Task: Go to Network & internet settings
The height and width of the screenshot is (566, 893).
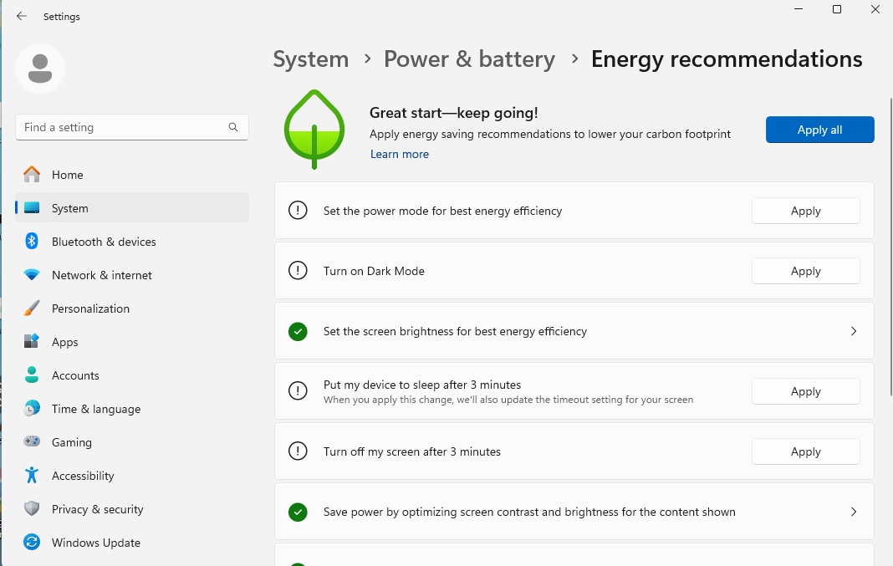Action: [x=132, y=275]
